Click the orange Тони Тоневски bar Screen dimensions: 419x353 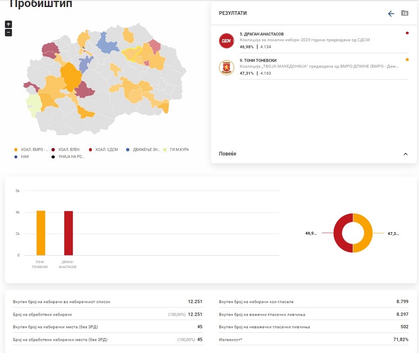click(x=41, y=233)
